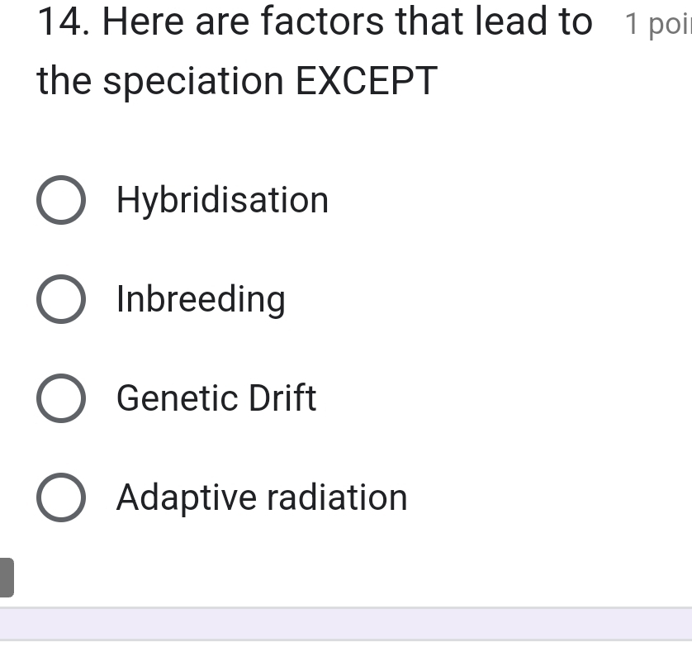Select the Hybridisation radio button
Image resolution: width=692 pixels, height=652 pixels.
coord(60,201)
